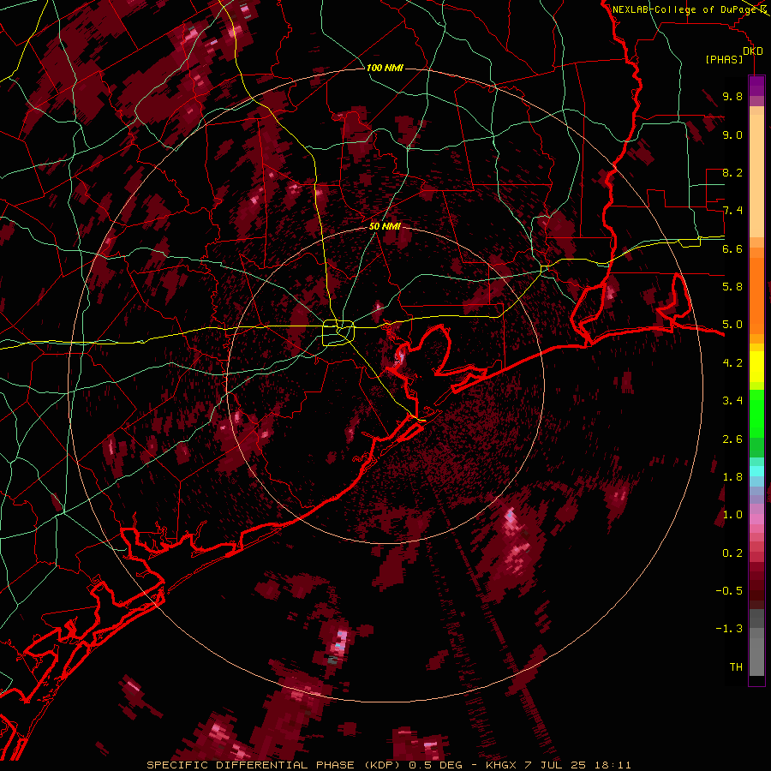Click the 3.4 scale value

pyautogui.click(x=732, y=401)
